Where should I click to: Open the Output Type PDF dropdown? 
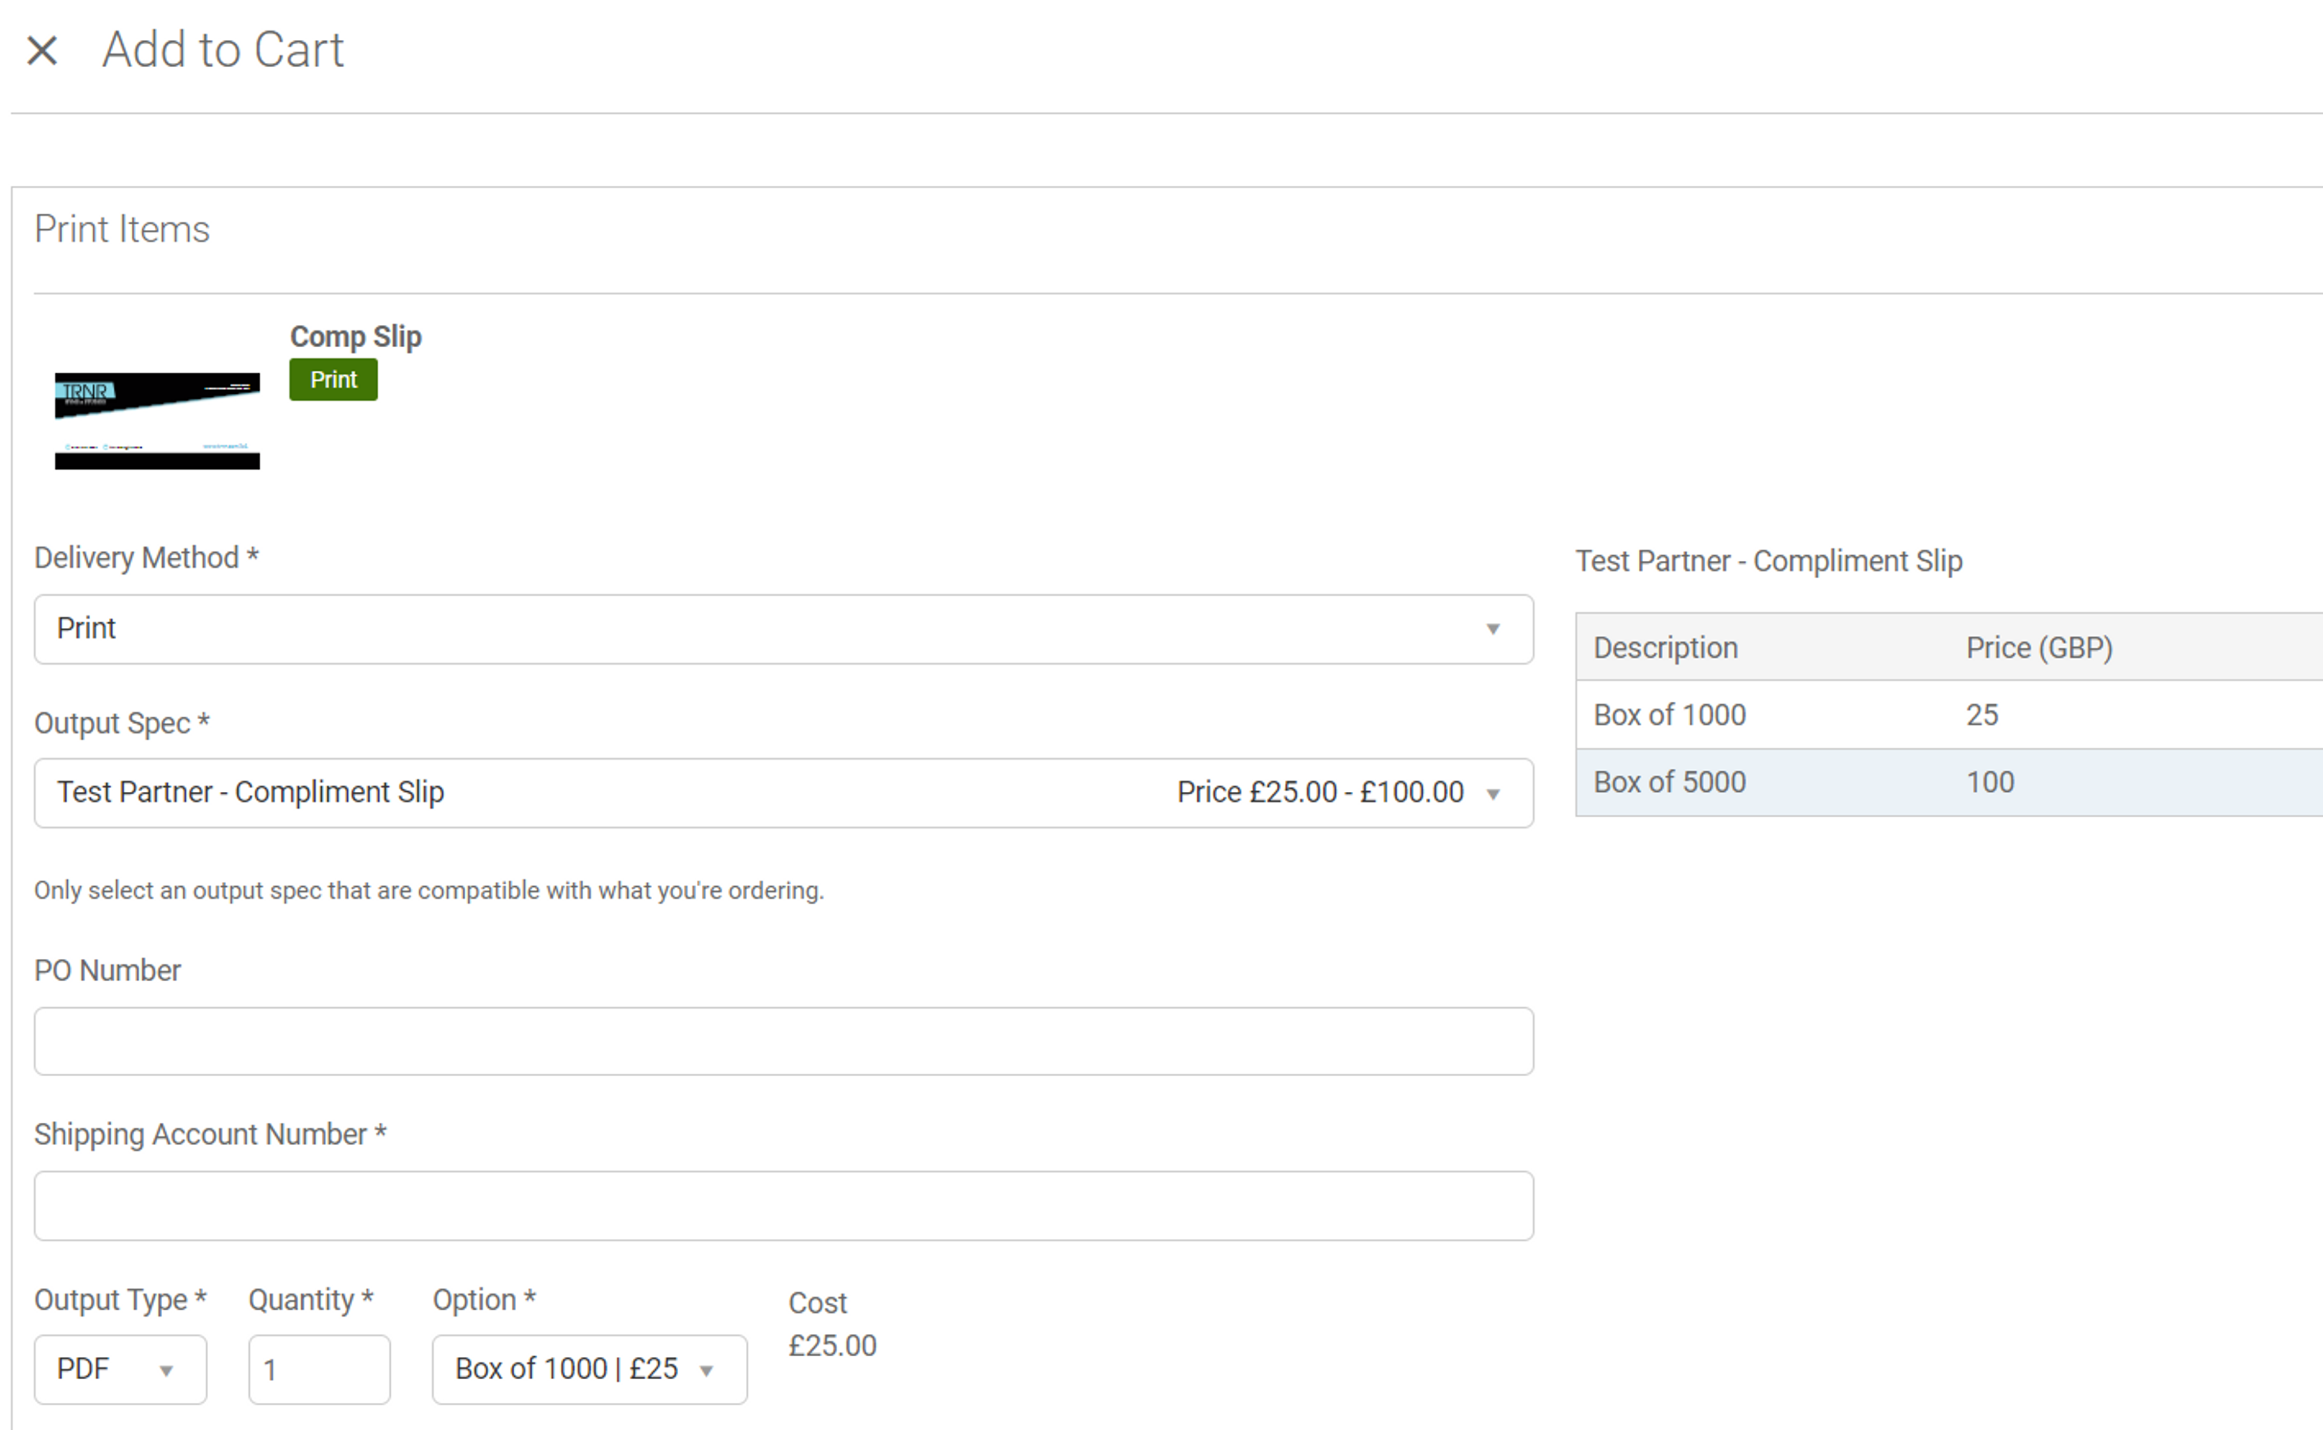point(120,1370)
